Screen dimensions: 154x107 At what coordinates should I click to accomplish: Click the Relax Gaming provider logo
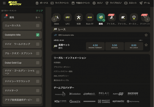(104, 94)
